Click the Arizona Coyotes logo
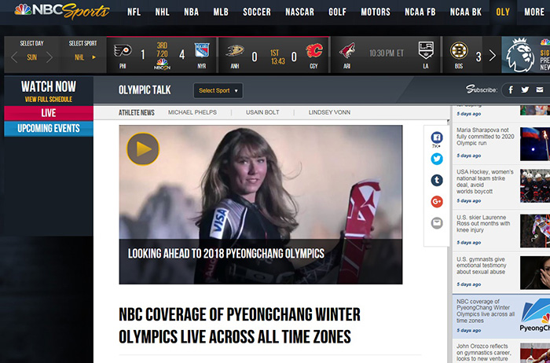 347,50
